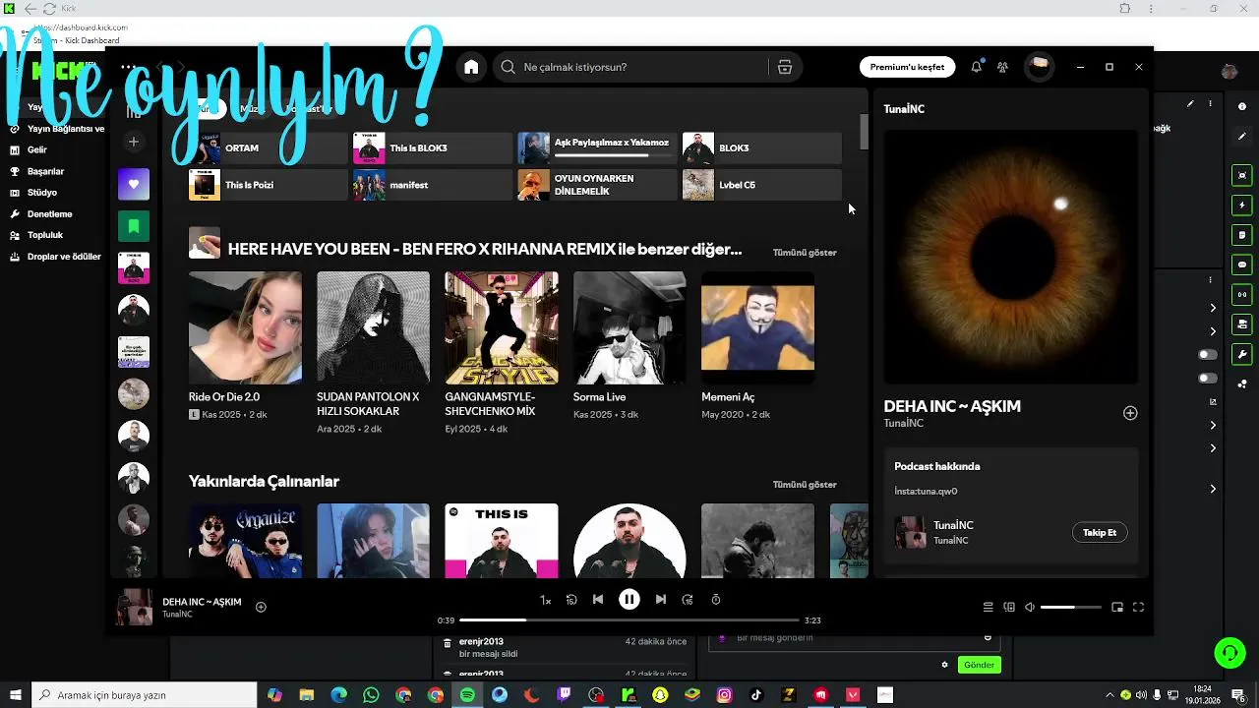Open the Friend Activity icon in Spotify
Viewport: 1259px width, 708px height.
[1002, 67]
